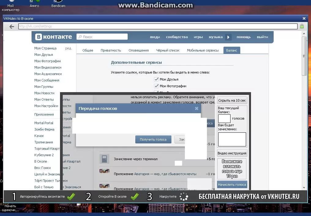The height and width of the screenshot is (216, 311).
Task: Open Мои Видеозаписи in left menu
Action: click(x=48, y=67)
